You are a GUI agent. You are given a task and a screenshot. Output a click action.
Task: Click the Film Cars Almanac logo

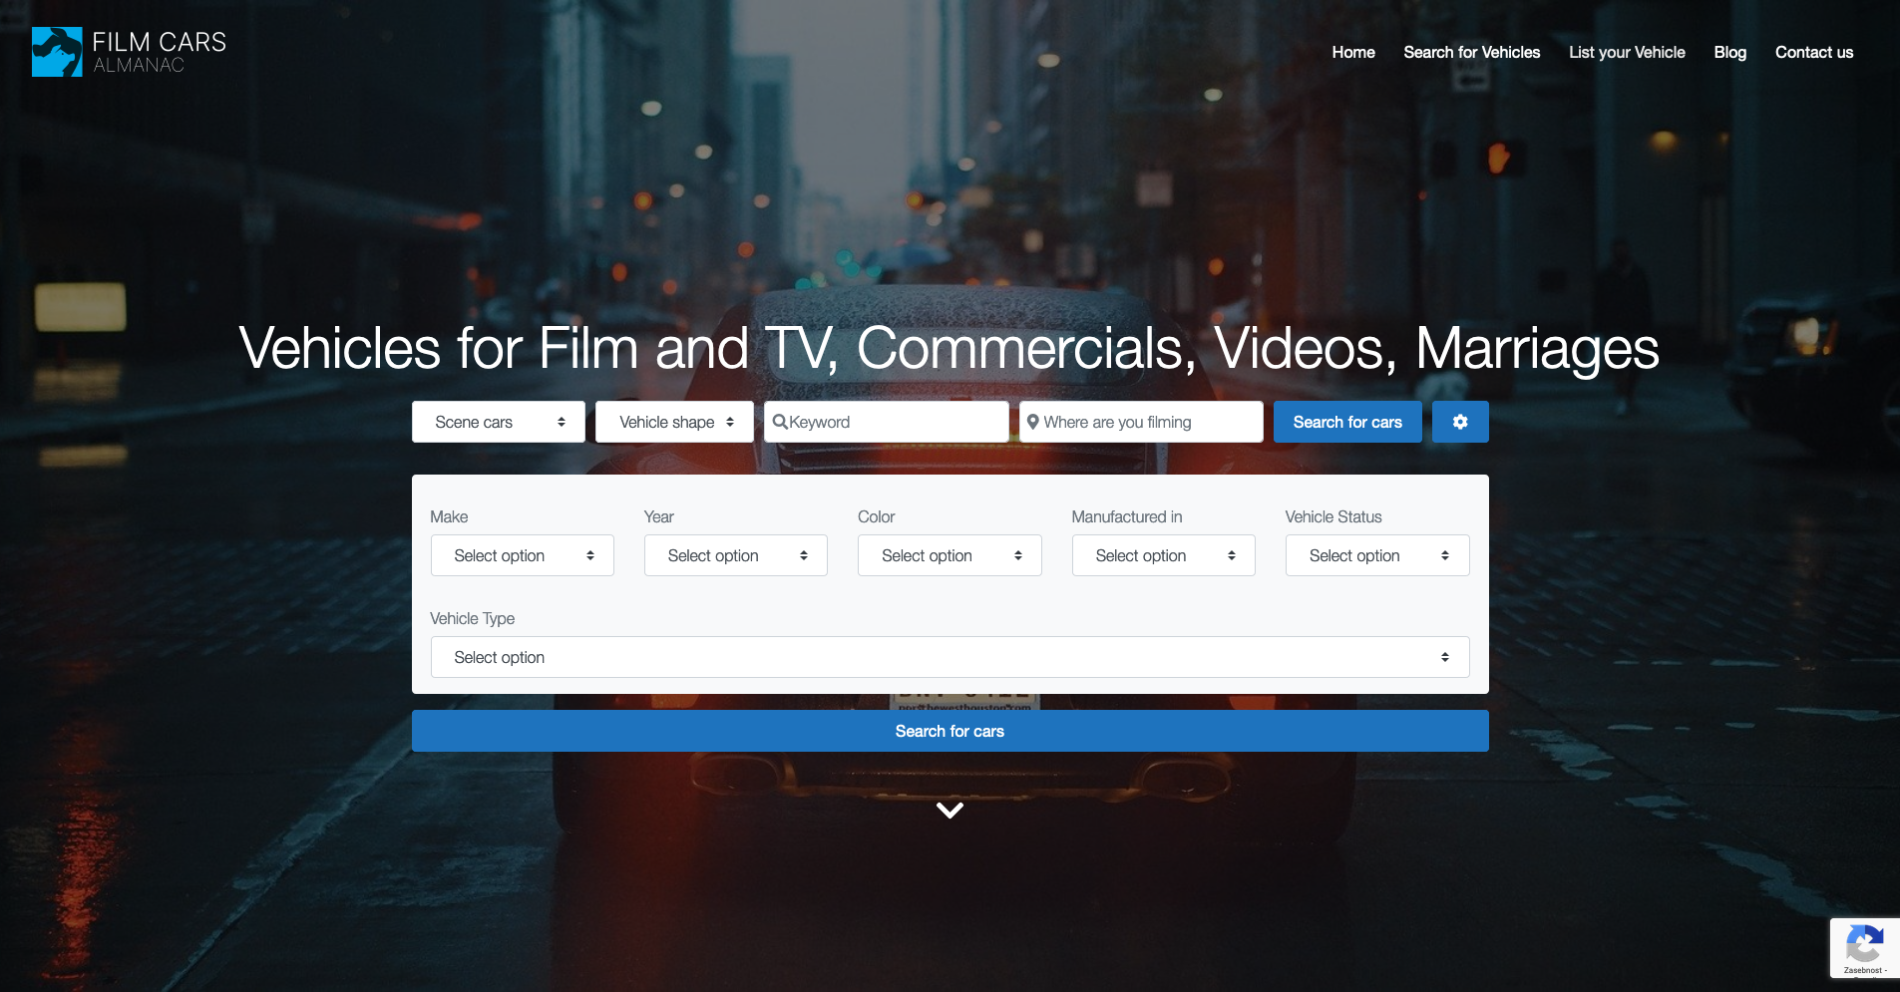click(x=129, y=52)
